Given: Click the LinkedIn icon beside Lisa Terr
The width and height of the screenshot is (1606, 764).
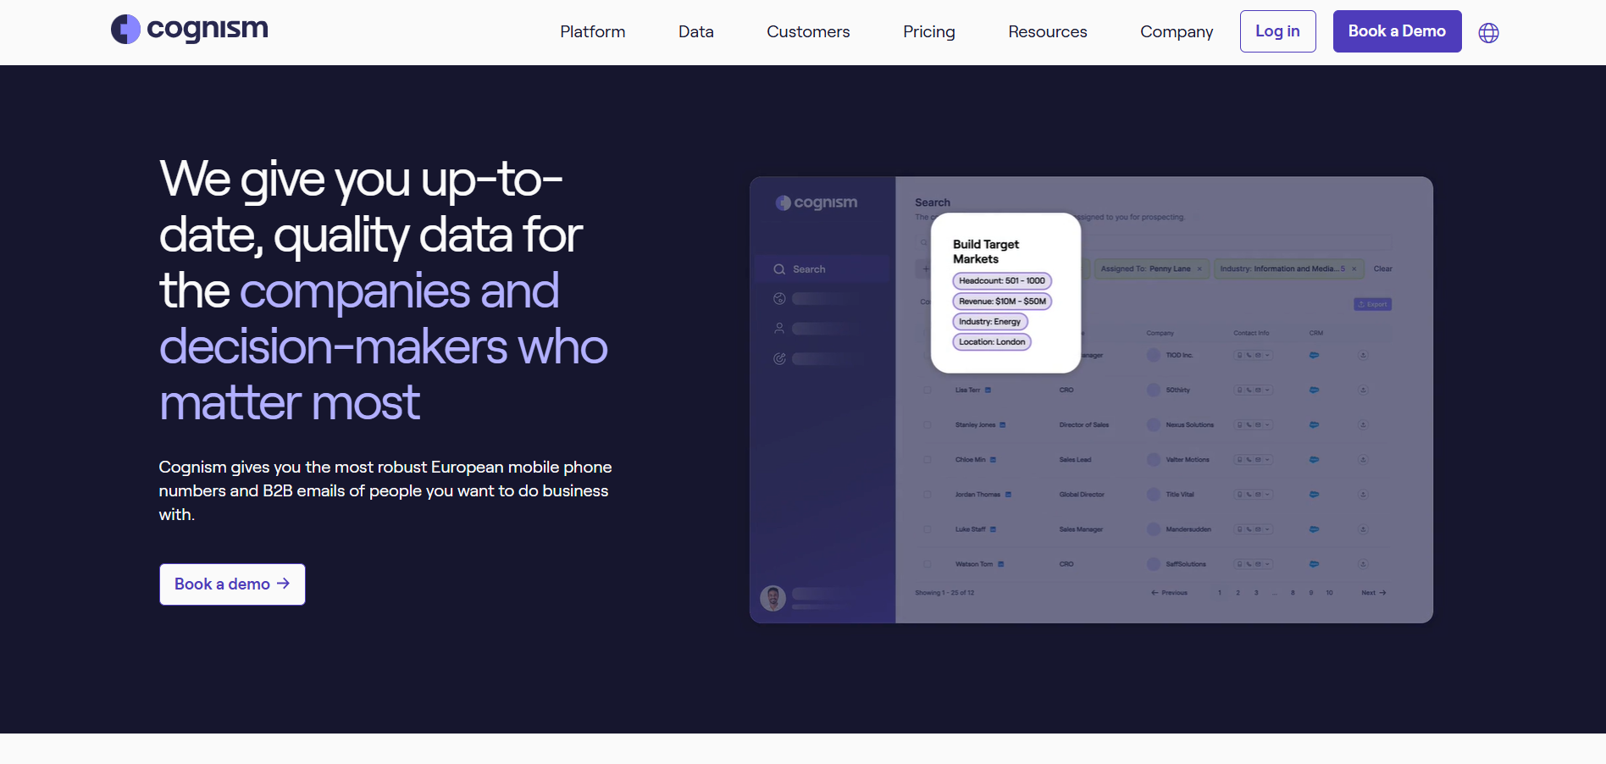Looking at the screenshot, I should (988, 390).
